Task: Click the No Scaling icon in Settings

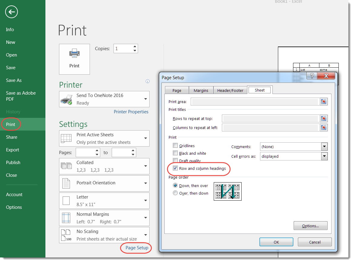Action: tap(66, 235)
